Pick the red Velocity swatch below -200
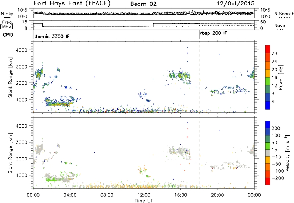294x203 pixels. pyautogui.click(x=268, y=181)
